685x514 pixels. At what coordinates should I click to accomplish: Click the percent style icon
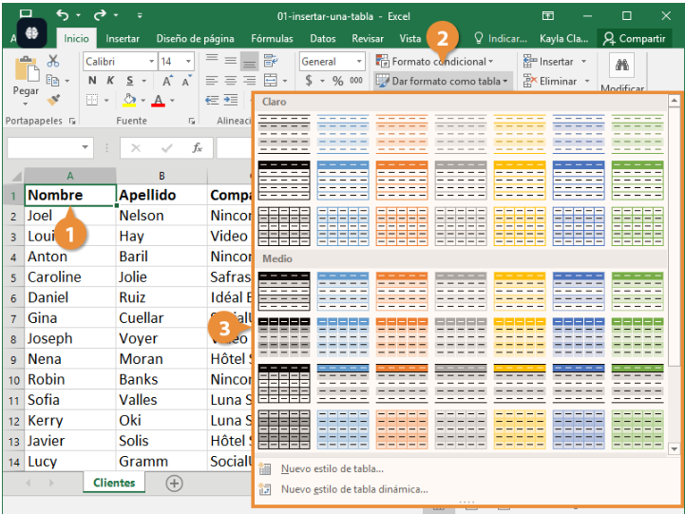pyautogui.click(x=337, y=81)
